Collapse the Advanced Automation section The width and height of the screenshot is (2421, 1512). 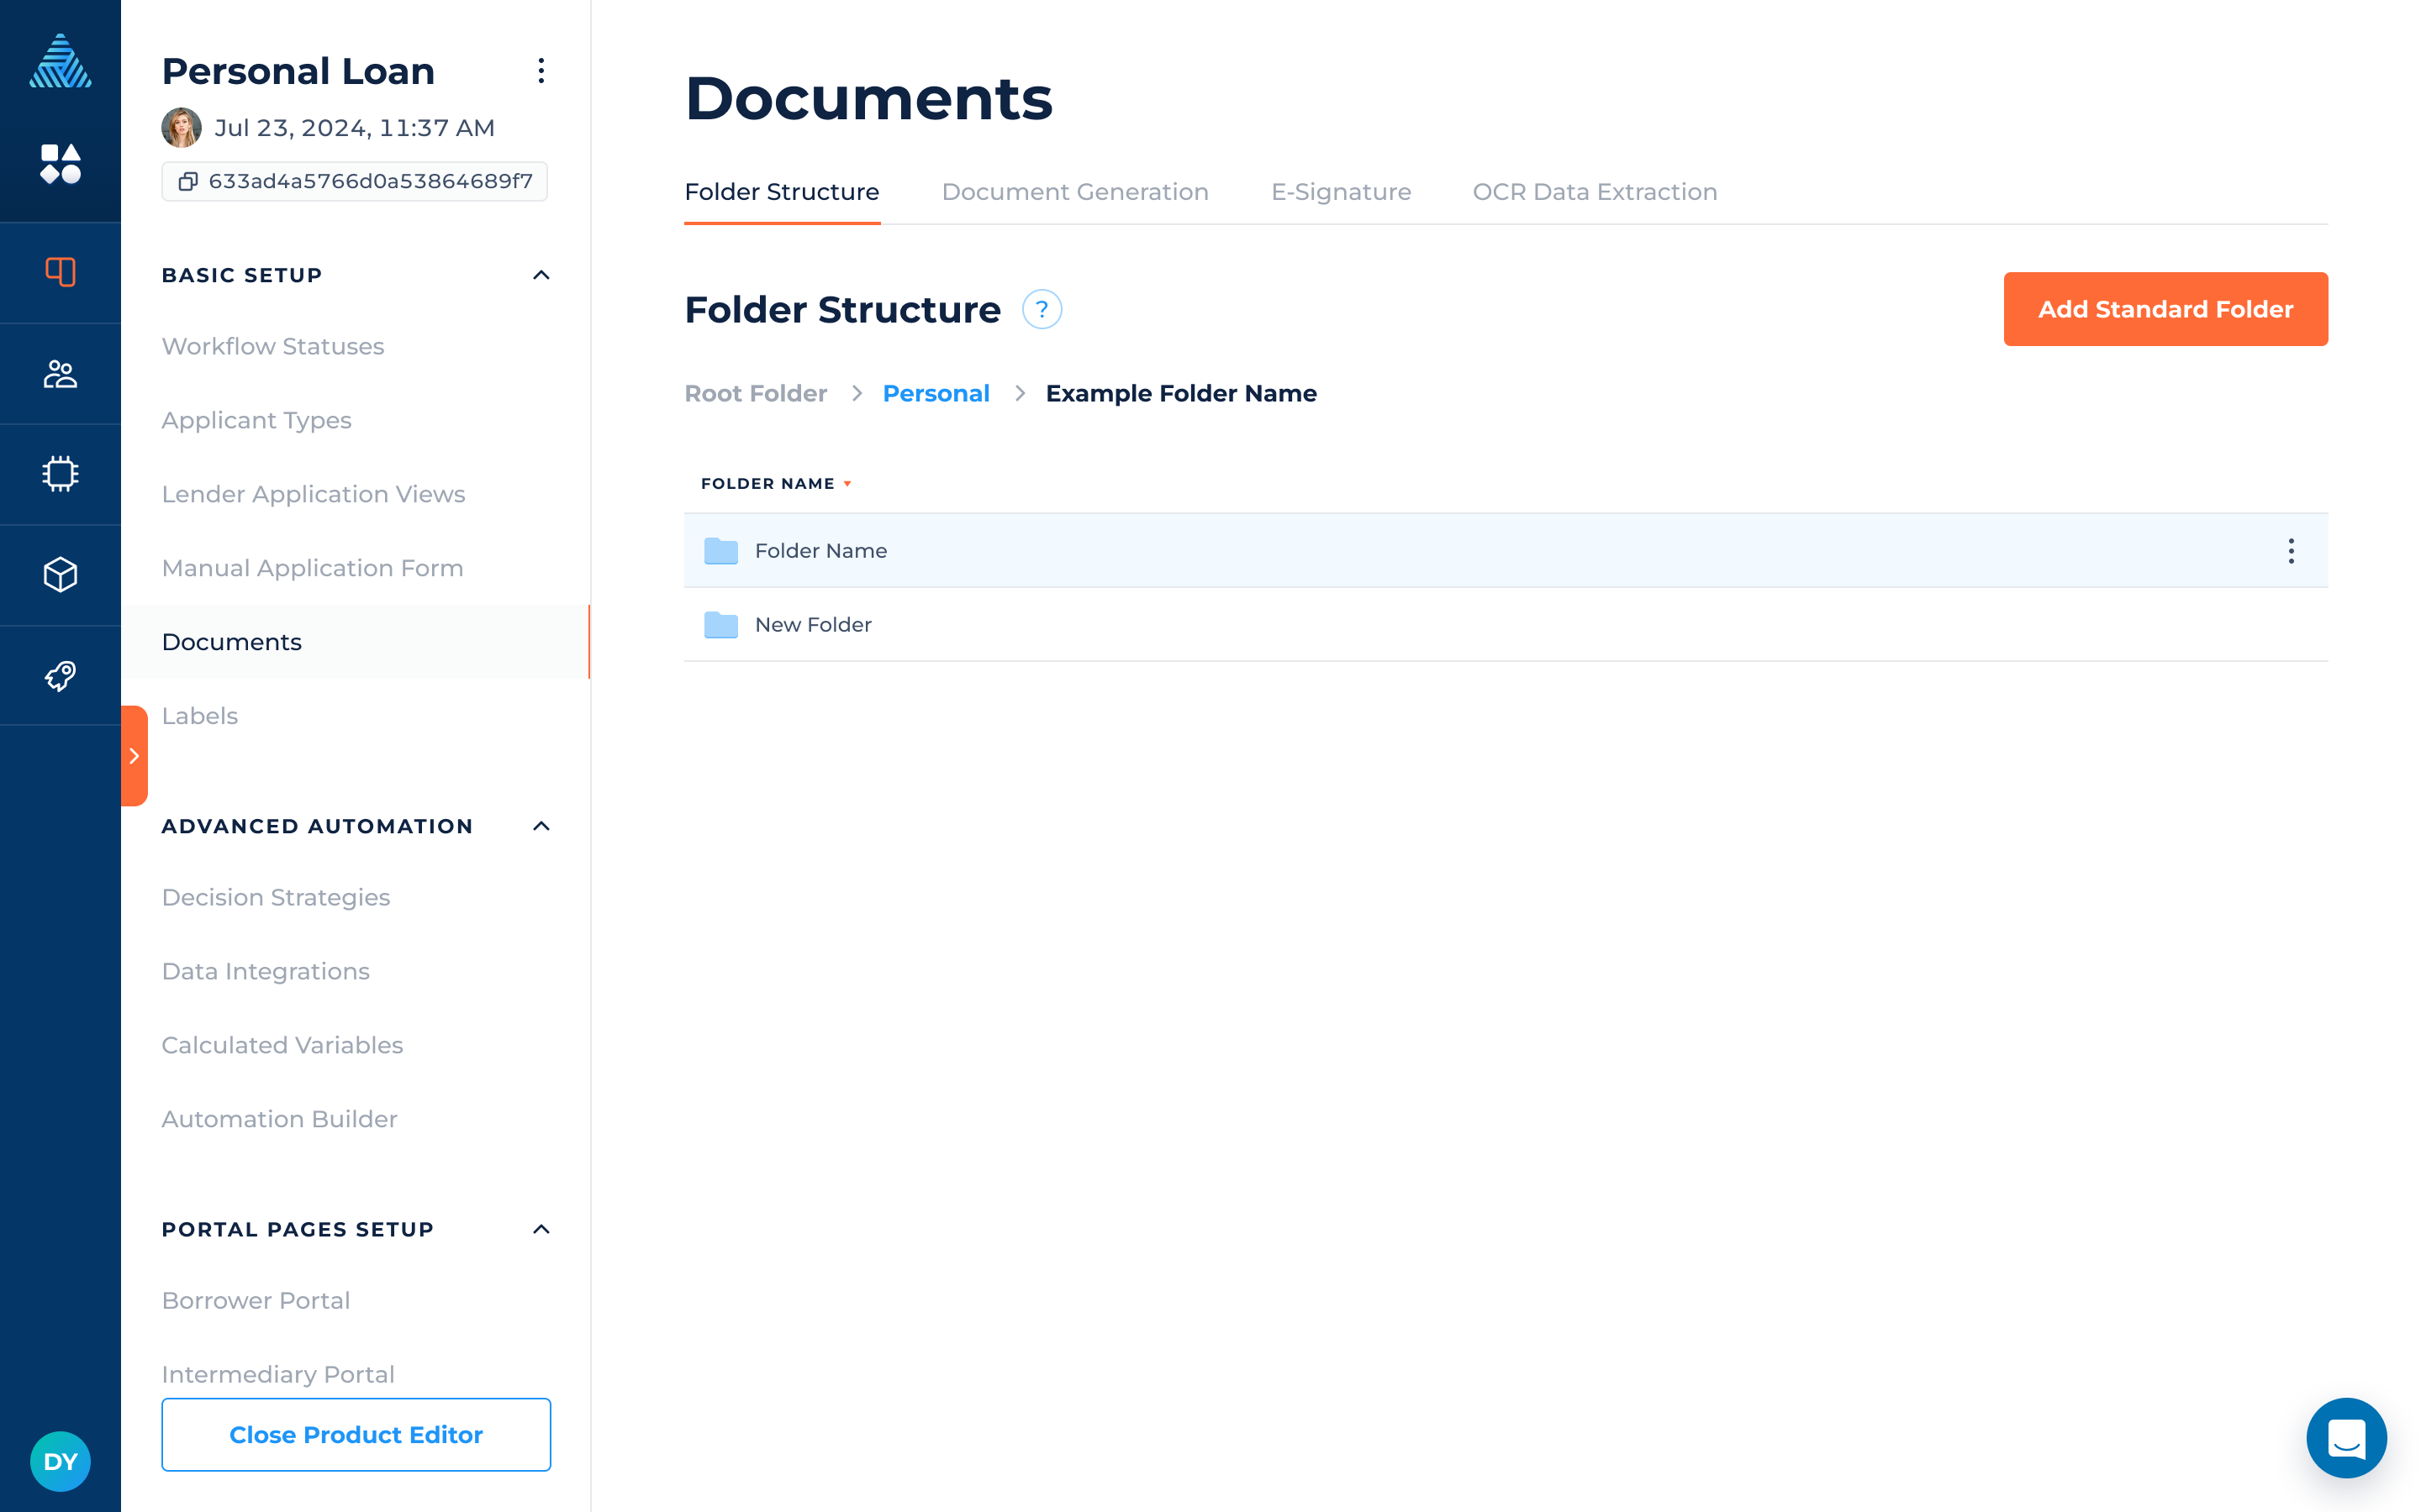pos(541,826)
